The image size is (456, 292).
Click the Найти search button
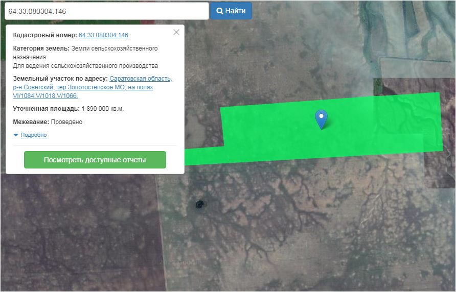click(231, 11)
